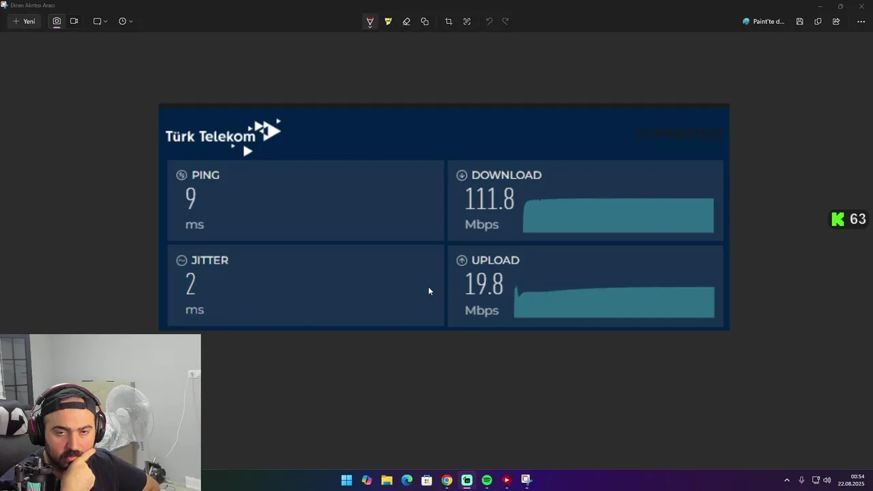Click the webcam overlay feed
This screenshot has width=873, height=491.
click(100, 412)
